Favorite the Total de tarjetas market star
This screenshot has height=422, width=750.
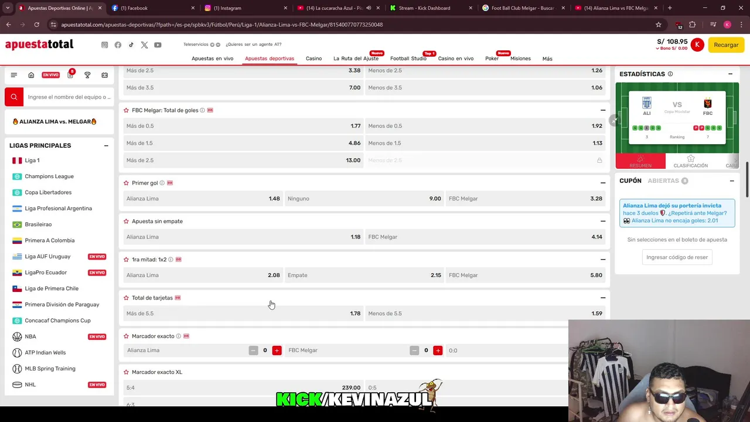[126, 298]
